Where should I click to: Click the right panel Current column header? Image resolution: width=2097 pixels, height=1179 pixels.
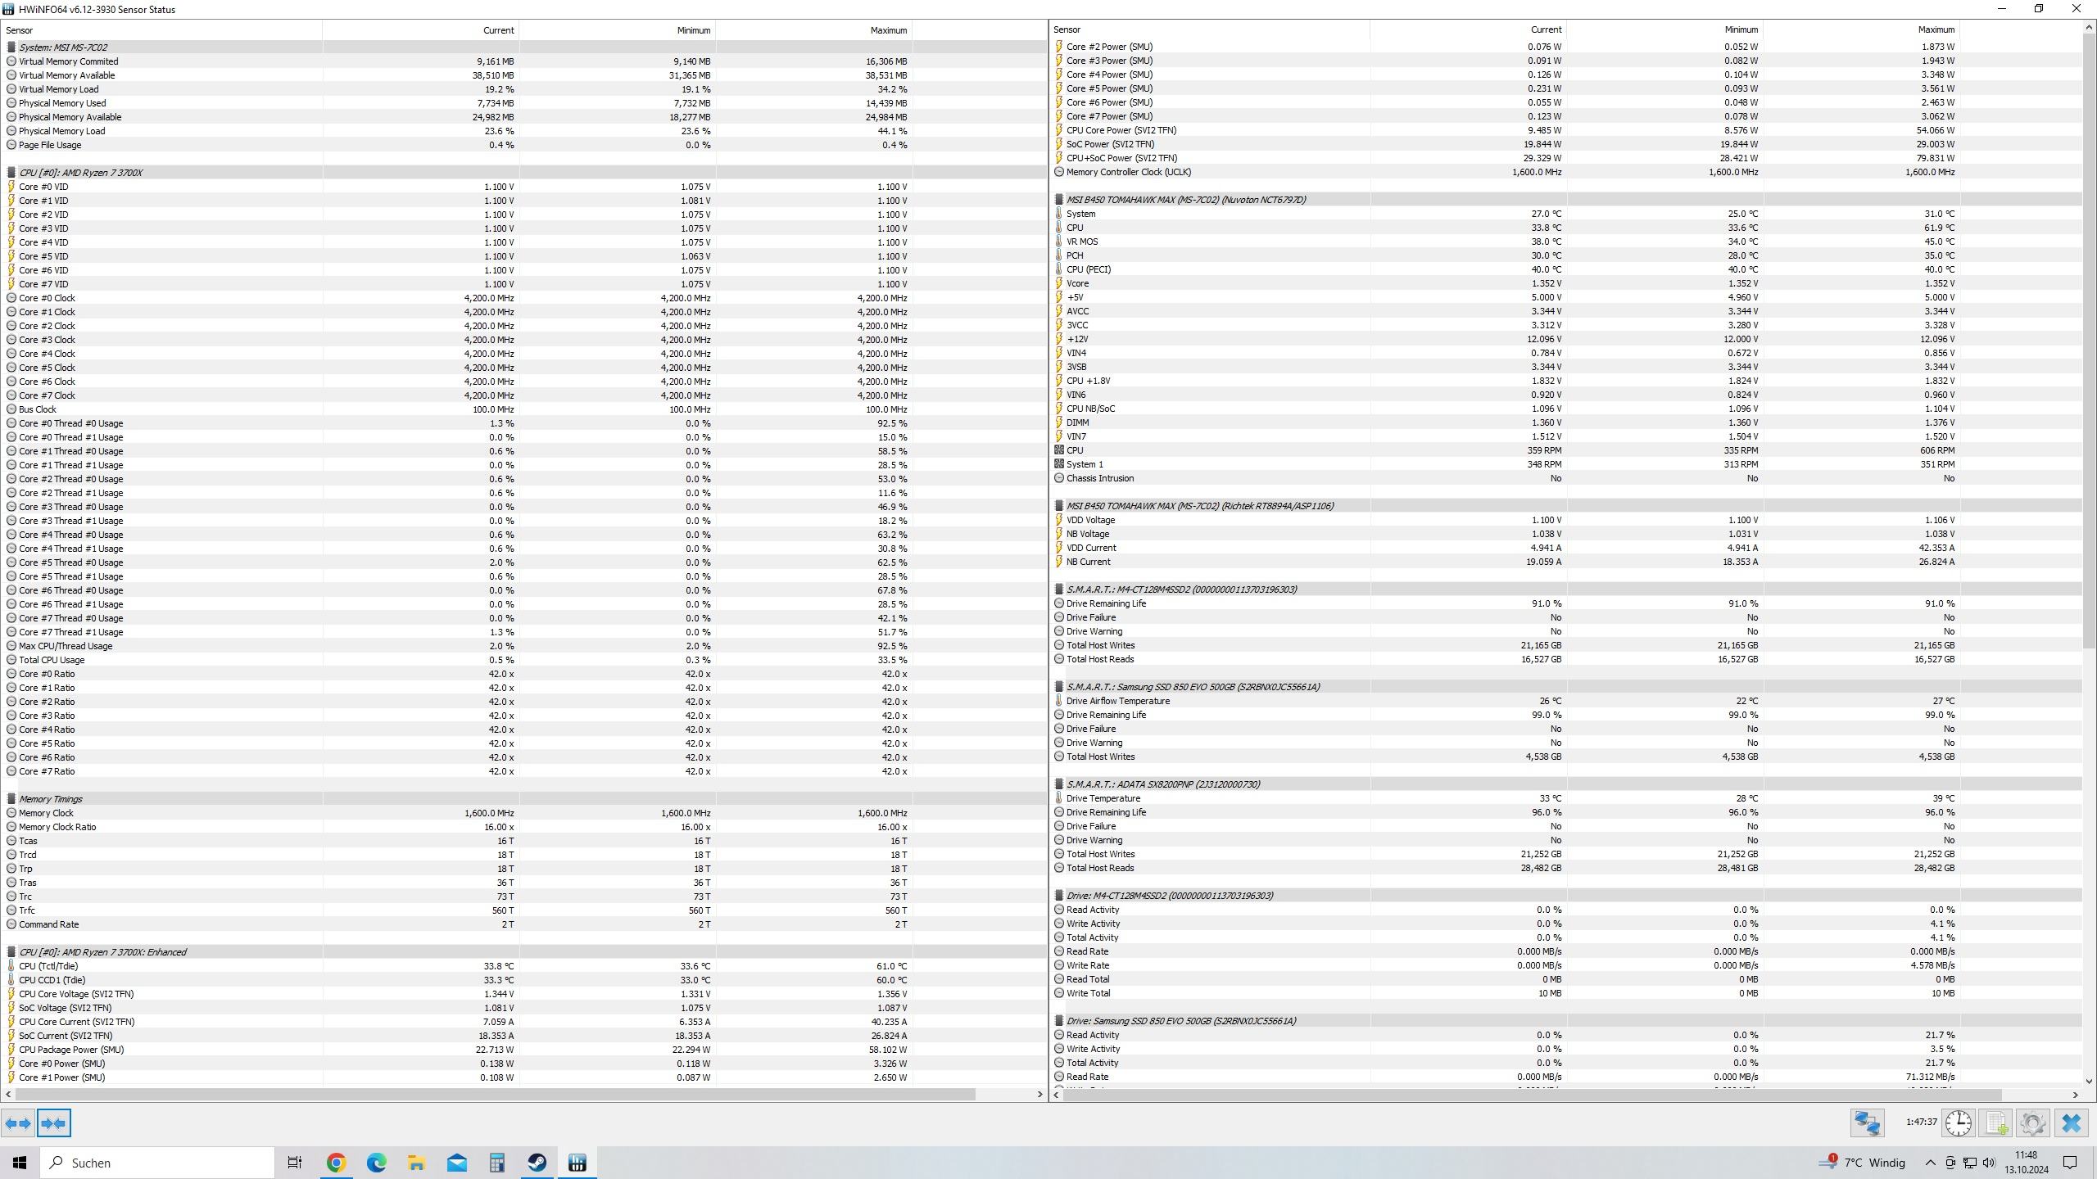point(1469,29)
